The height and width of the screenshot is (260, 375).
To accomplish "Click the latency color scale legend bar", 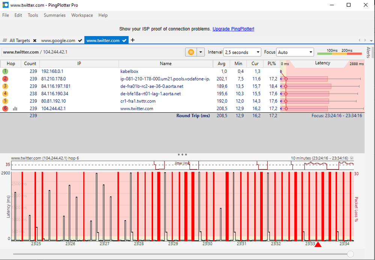I will pyautogui.click(x=339, y=54).
